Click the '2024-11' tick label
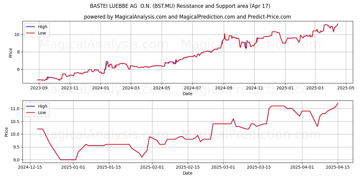The image size is (360, 180). click(254, 88)
